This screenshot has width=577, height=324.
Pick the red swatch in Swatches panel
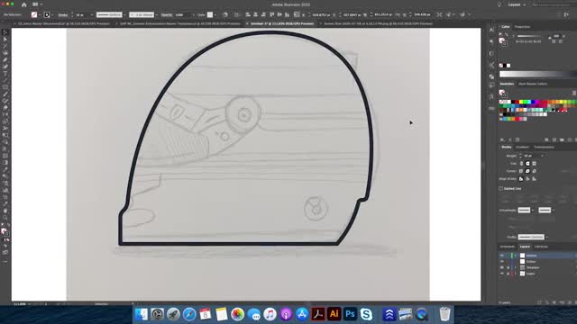point(517,102)
